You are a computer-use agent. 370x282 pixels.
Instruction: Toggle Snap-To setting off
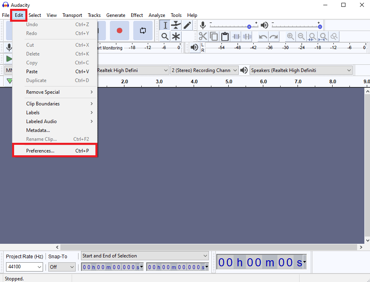[x=62, y=267]
